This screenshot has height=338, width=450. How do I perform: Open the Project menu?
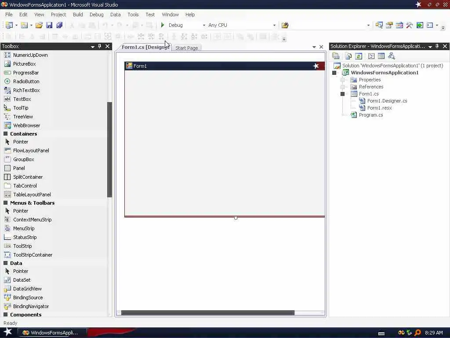coord(58,15)
